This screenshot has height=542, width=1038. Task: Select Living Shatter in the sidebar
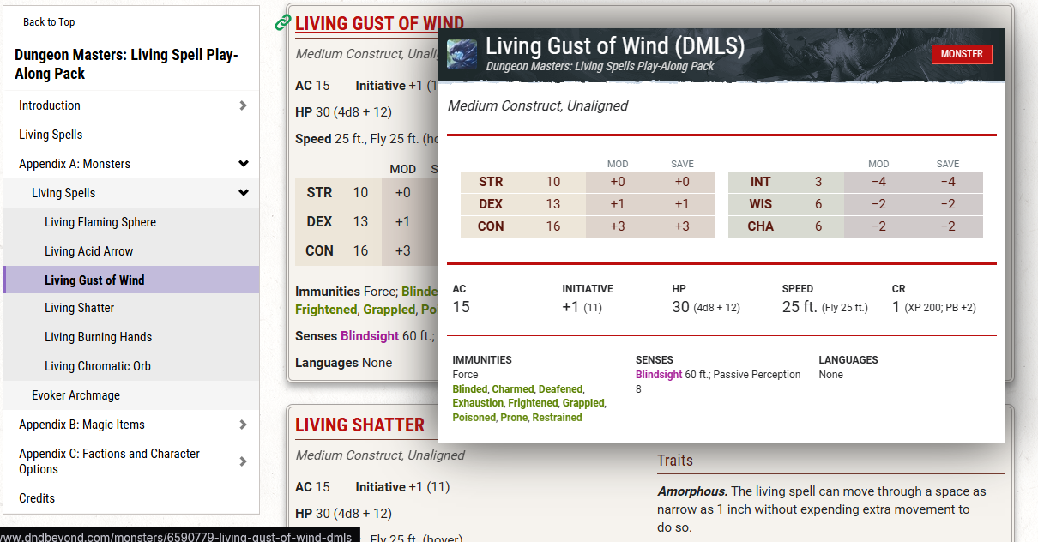pyautogui.click(x=79, y=308)
